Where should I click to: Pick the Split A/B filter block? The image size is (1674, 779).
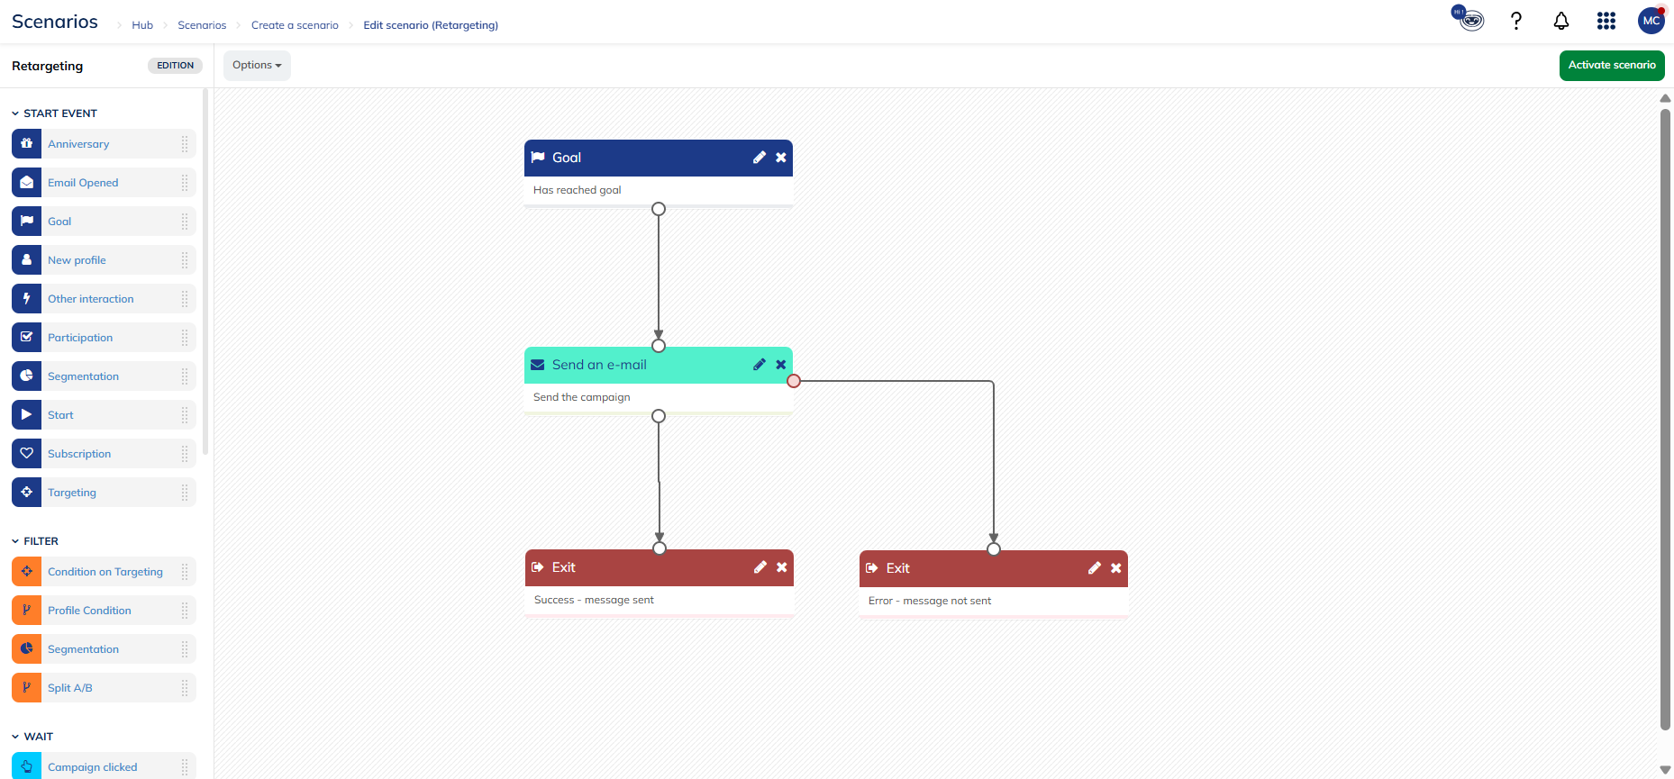click(x=70, y=688)
